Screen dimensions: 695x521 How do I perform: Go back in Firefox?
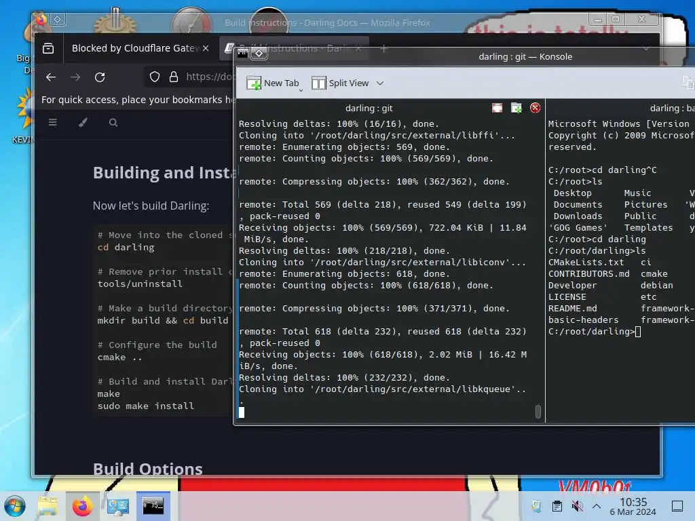click(x=51, y=77)
